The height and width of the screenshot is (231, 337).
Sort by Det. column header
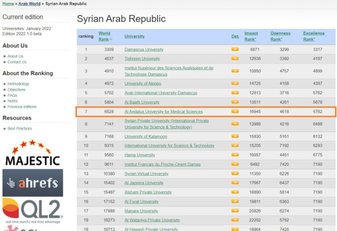235,36
